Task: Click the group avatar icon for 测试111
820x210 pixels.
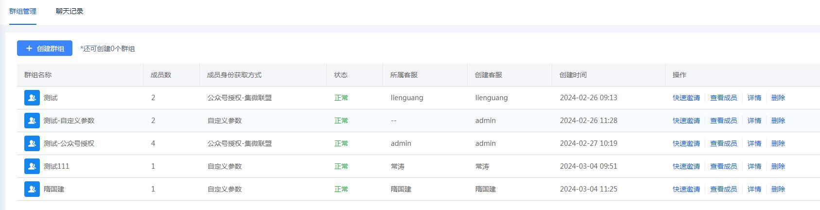Action: [x=32, y=166]
